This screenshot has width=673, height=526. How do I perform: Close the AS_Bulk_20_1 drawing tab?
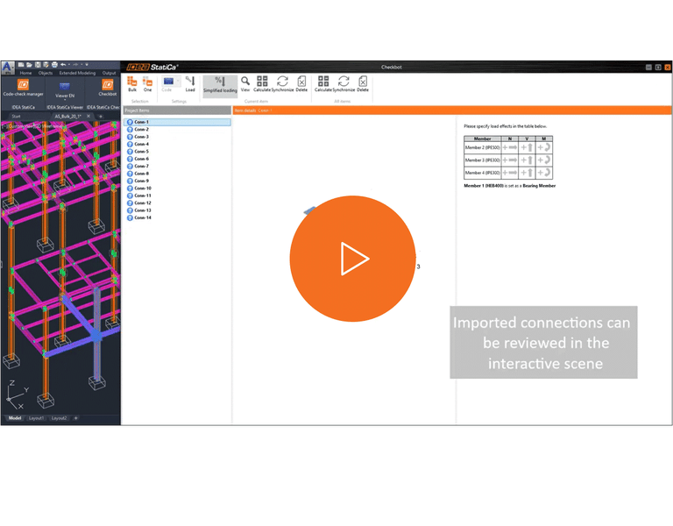tap(89, 117)
